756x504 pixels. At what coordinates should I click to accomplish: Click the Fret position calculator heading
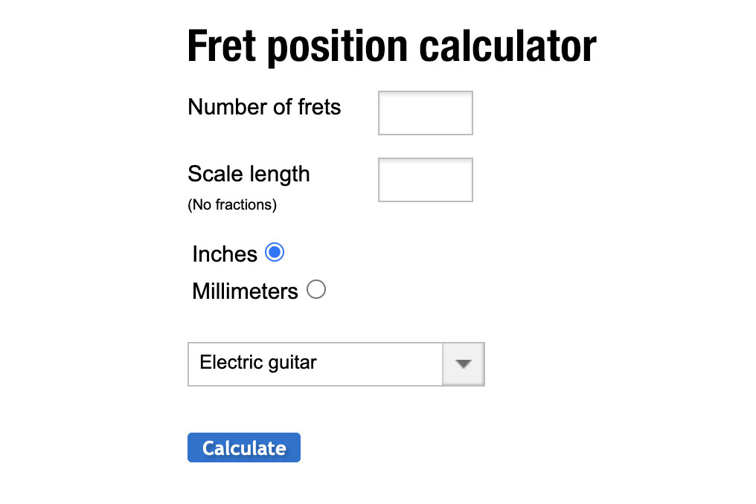click(x=391, y=46)
